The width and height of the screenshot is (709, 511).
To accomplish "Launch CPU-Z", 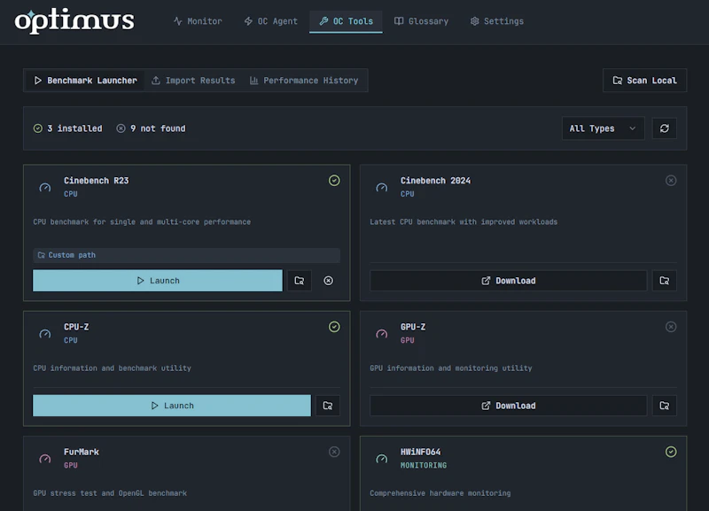I will tap(172, 406).
